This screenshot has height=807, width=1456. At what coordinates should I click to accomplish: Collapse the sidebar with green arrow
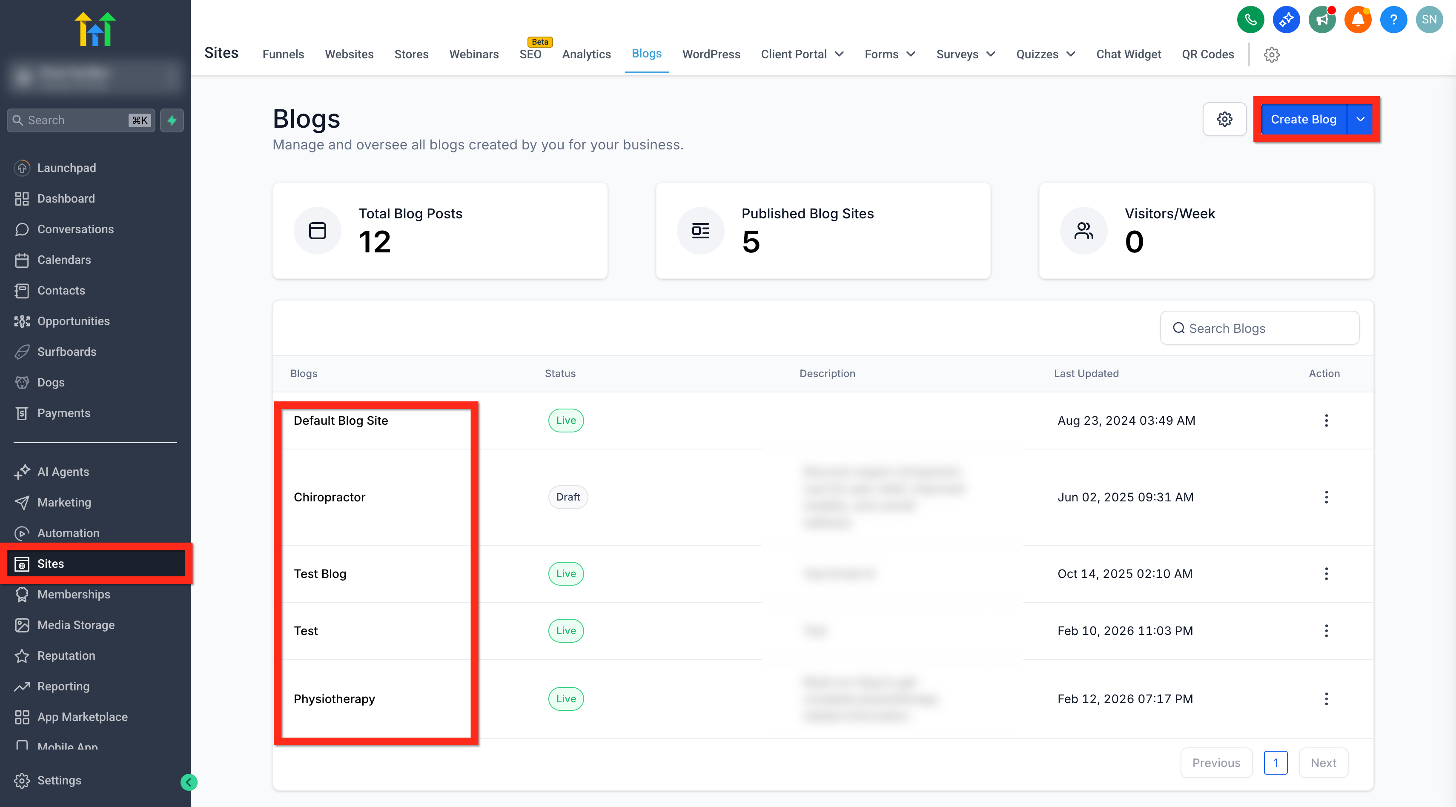189,782
